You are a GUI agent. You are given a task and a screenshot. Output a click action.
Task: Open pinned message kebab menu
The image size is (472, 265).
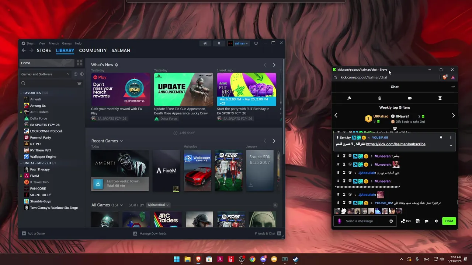[451, 138]
